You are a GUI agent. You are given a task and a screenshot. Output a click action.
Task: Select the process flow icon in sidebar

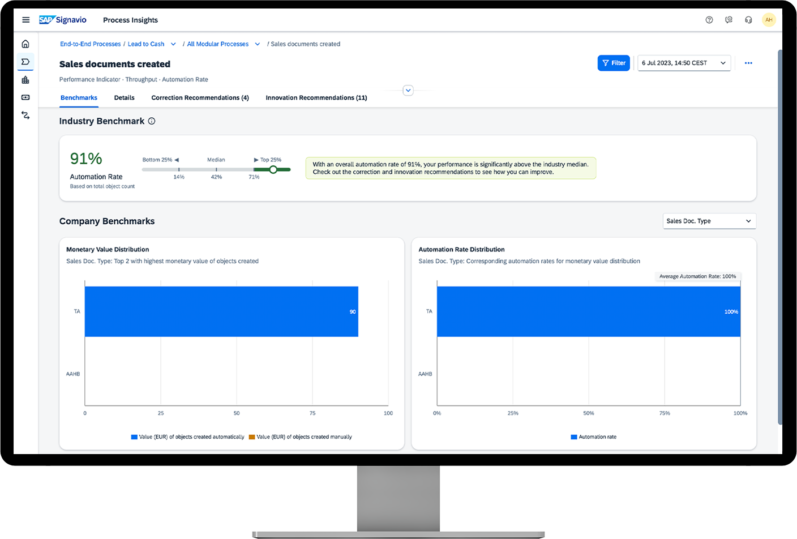click(x=25, y=115)
